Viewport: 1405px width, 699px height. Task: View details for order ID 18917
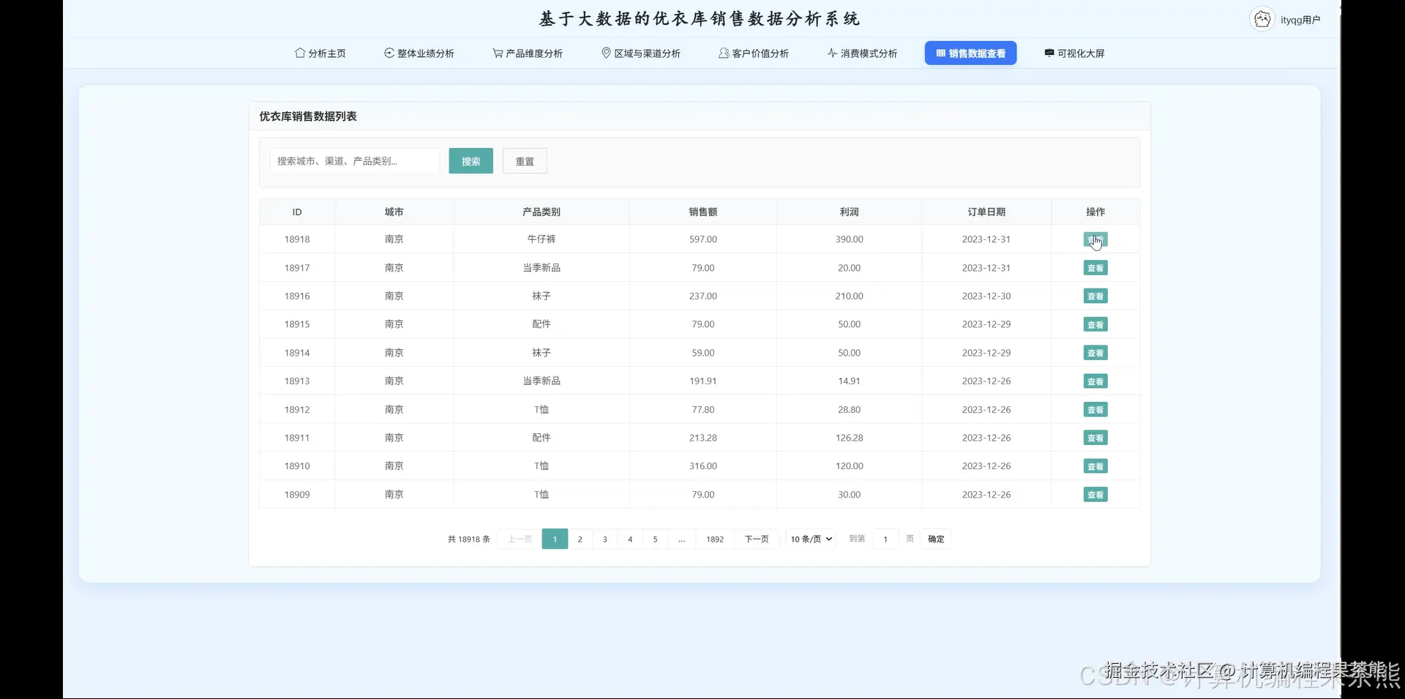[x=1095, y=268]
